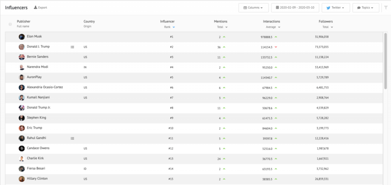Sort by Interactions Average arrow
391x185 pixels.
tap(279, 27)
